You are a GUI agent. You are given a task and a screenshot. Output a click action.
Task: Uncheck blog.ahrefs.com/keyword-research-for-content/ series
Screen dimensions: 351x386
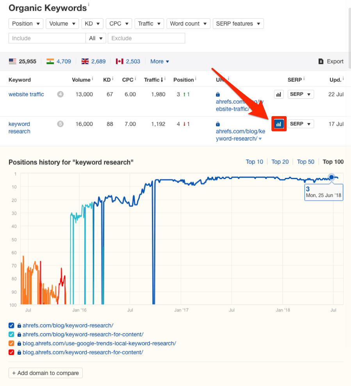11,352
